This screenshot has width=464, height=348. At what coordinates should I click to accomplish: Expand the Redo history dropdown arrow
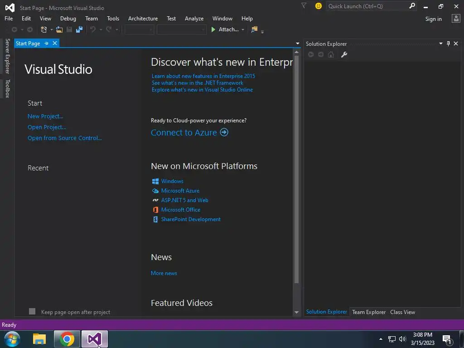116,29
